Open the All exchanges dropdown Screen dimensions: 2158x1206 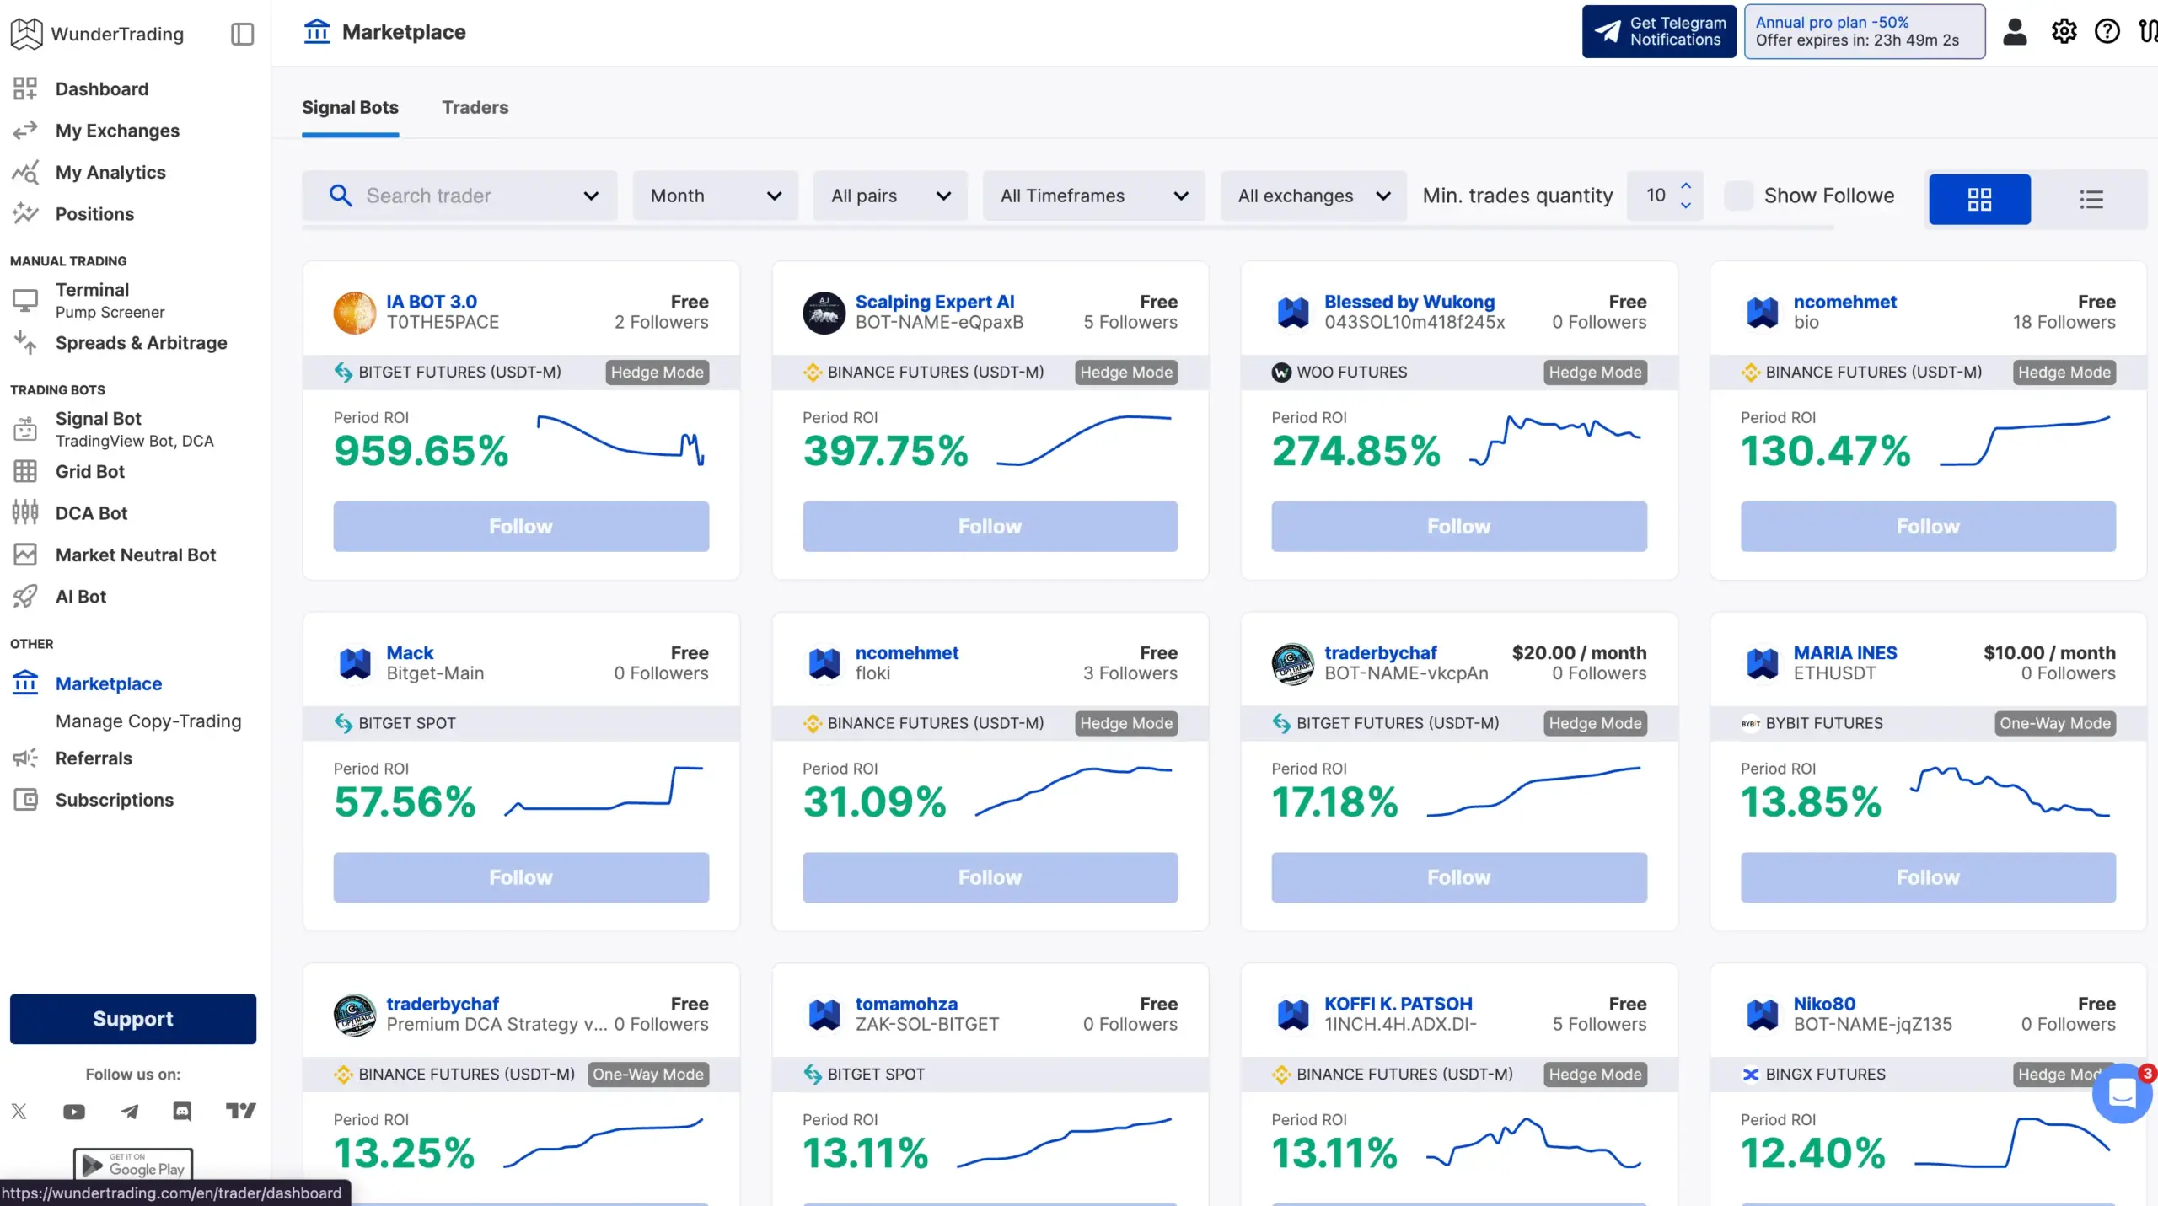pos(1313,196)
